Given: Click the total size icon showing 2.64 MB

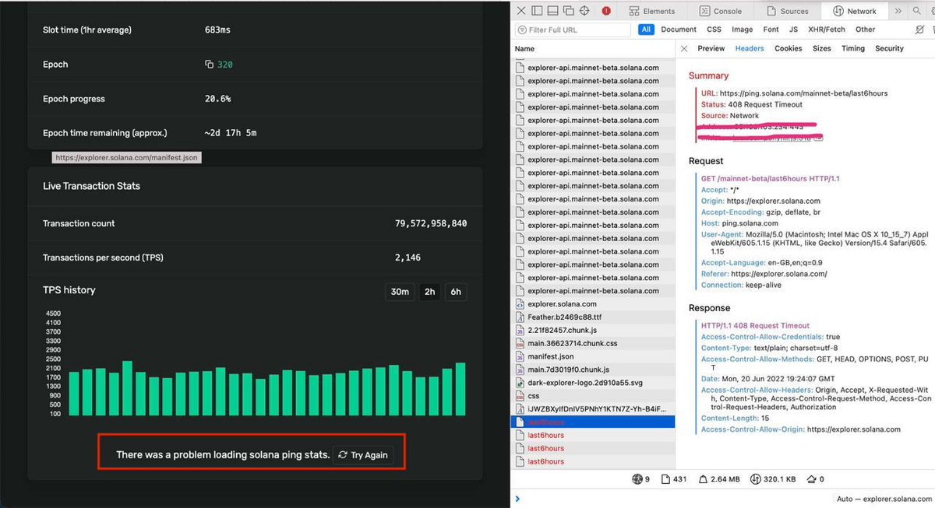Looking at the screenshot, I should click(702, 479).
